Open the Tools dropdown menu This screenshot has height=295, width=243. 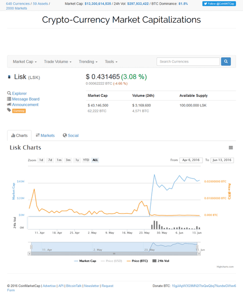(x=111, y=62)
